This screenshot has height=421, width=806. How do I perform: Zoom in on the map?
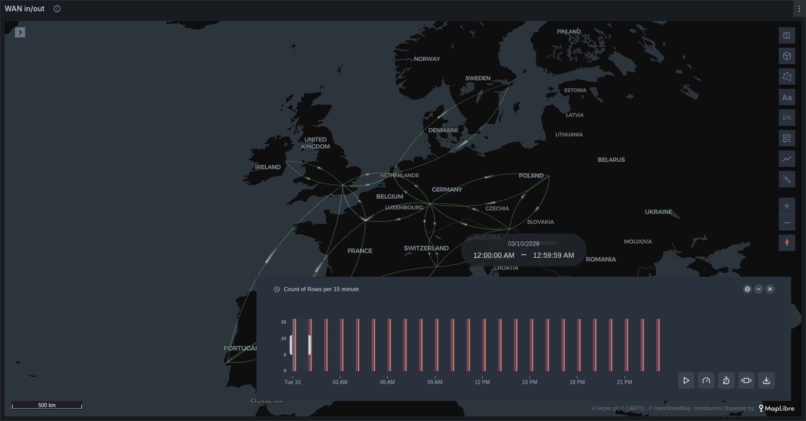click(786, 206)
